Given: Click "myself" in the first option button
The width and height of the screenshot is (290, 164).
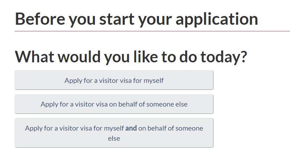Looking at the screenshot, I should click(x=153, y=80).
